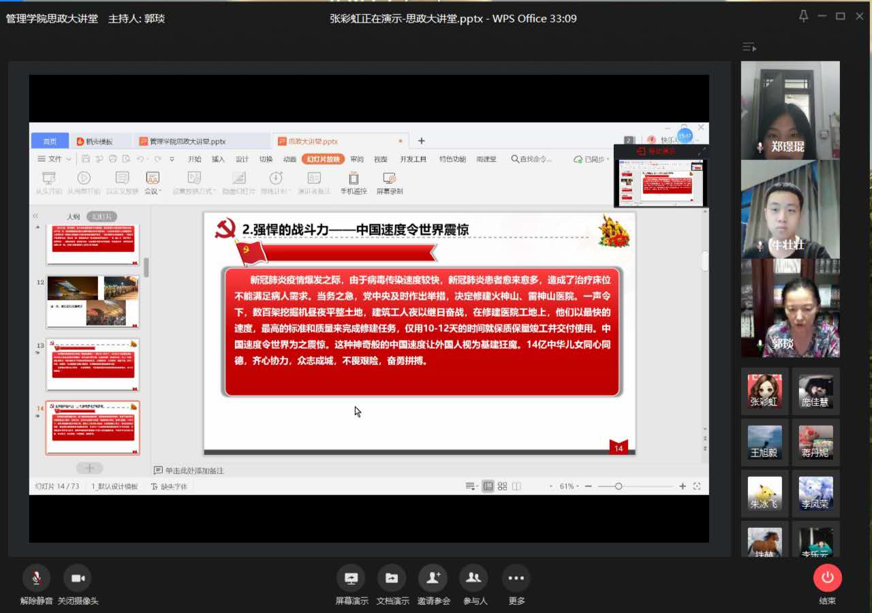Open the 插入 ribbon tab

click(x=218, y=159)
